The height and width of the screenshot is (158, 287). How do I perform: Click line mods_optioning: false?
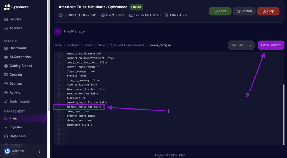(x=82, y=94)
